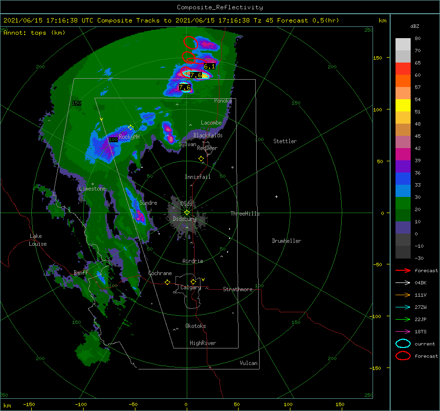
Task: Click the 60 dBZ orange color swatch
Action: (x=403, y=81)
